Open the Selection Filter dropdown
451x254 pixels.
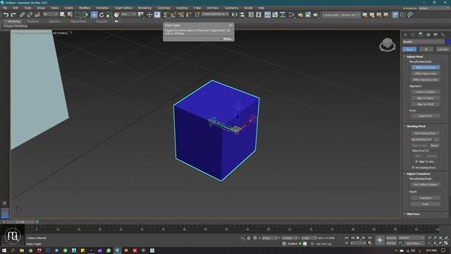click(x=51, y=14)
